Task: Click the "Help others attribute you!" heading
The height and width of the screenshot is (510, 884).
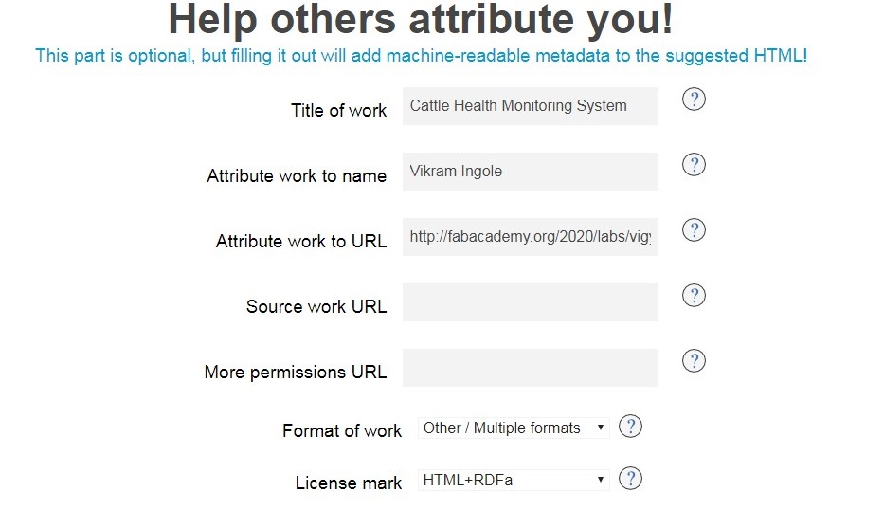Action: (421, 19)
